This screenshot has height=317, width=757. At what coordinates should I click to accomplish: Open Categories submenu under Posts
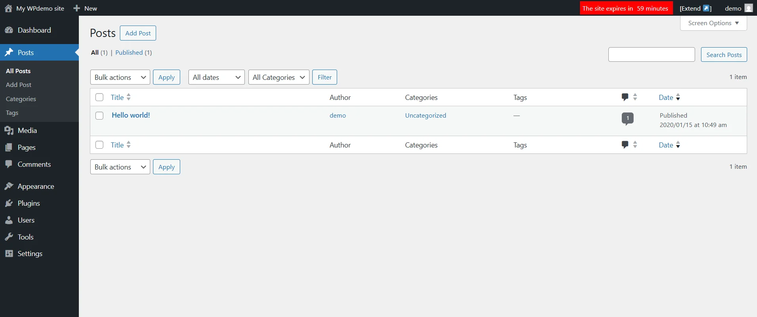click(21, 99)
